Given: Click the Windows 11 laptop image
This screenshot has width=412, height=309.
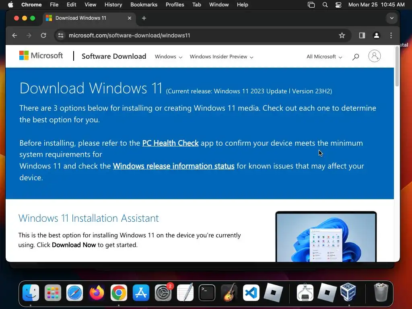Looking at the screenshot, I should (x=326, y=237).
